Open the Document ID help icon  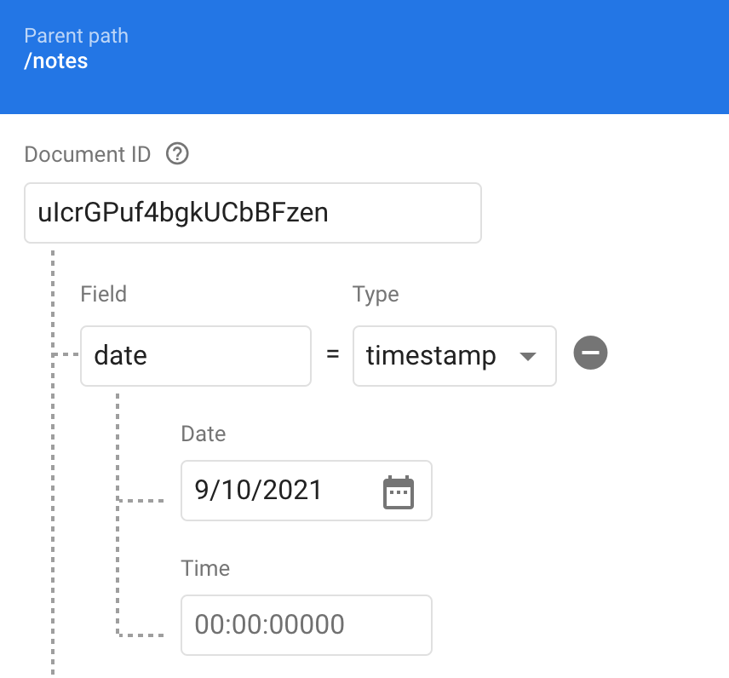point(177,154)
